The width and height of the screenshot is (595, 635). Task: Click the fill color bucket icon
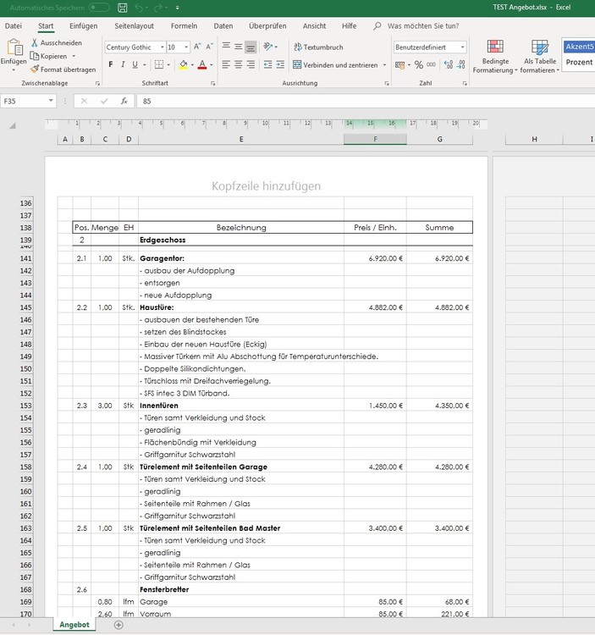click(x=184, y=64)
